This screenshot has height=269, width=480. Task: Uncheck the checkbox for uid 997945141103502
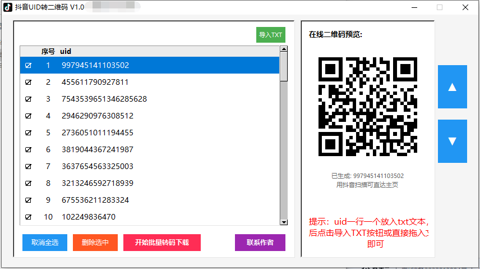[28, 65]
